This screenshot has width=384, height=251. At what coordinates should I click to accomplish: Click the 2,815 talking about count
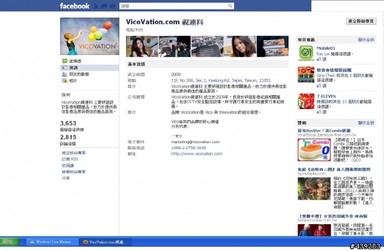(x=68, y=137)
